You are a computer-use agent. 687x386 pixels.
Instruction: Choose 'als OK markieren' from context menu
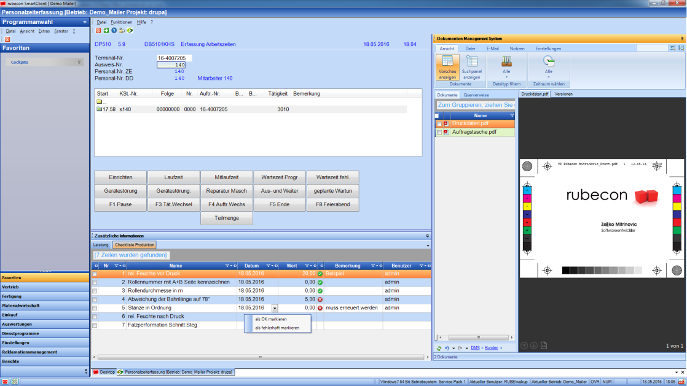click(271, 320)
